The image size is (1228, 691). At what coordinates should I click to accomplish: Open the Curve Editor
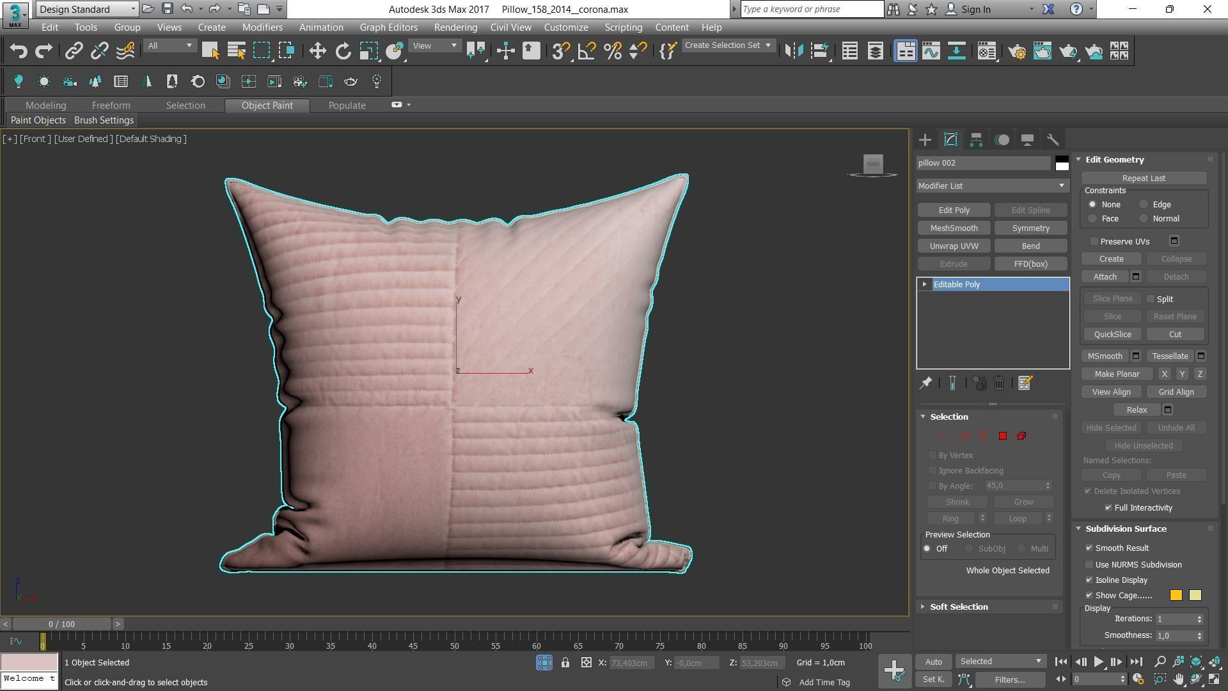point(931,51)
